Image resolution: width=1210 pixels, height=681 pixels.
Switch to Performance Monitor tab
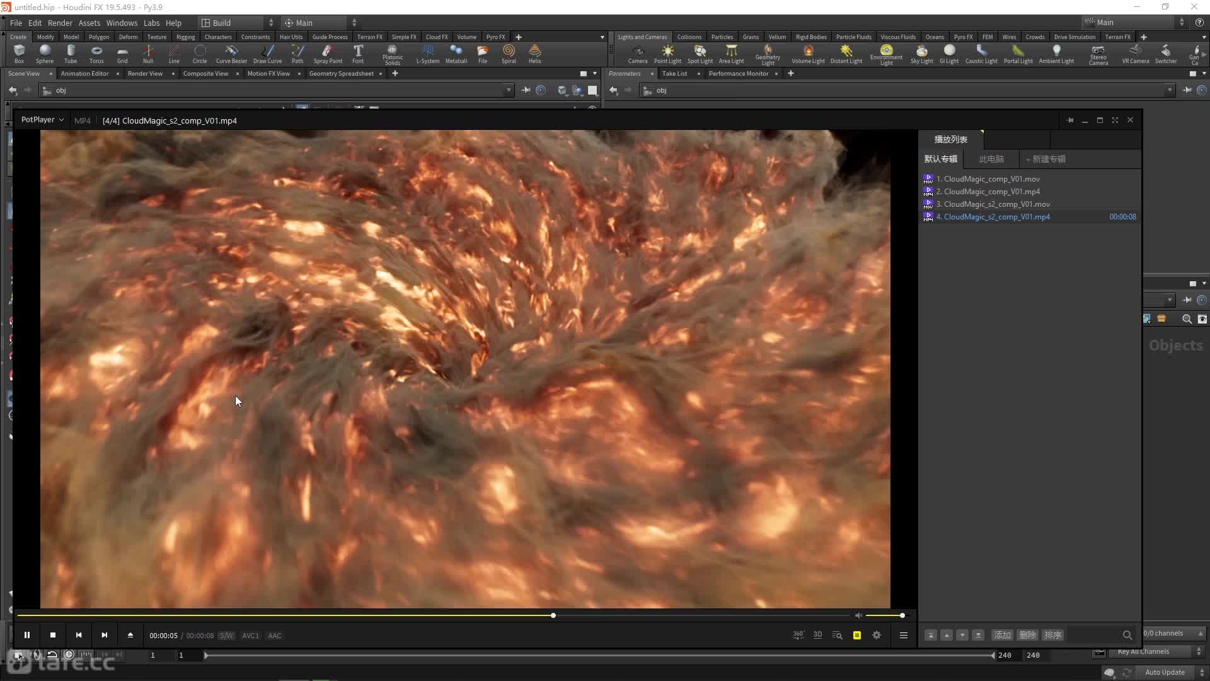[x=738, y=73]
